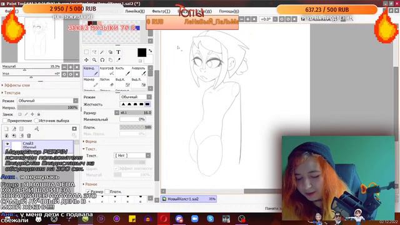Select softest hardness shape button
This screenshot has height=225, width=400.
(123, 104)
